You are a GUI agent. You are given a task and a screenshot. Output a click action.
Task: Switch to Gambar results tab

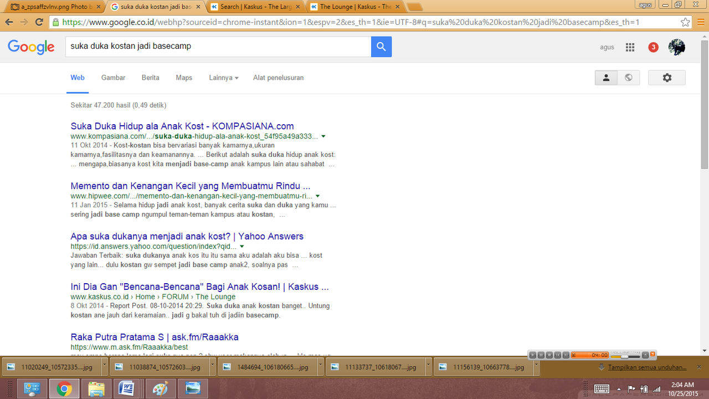coord(113,78)
